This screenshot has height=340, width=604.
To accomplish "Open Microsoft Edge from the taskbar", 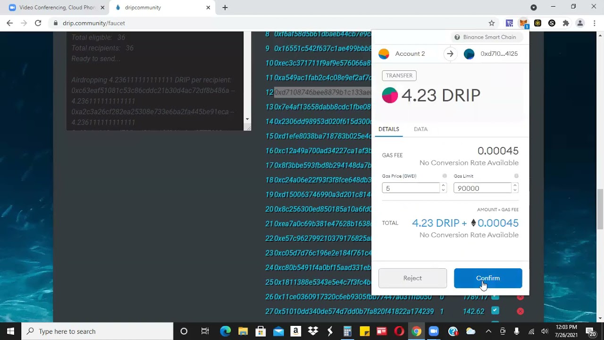I will pyautogui.click(x=225, y=331).
